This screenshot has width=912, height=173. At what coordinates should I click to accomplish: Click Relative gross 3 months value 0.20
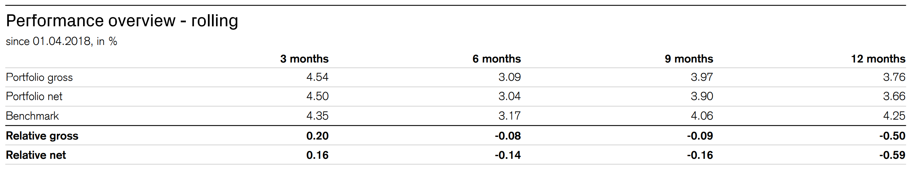tap(317, 136)
